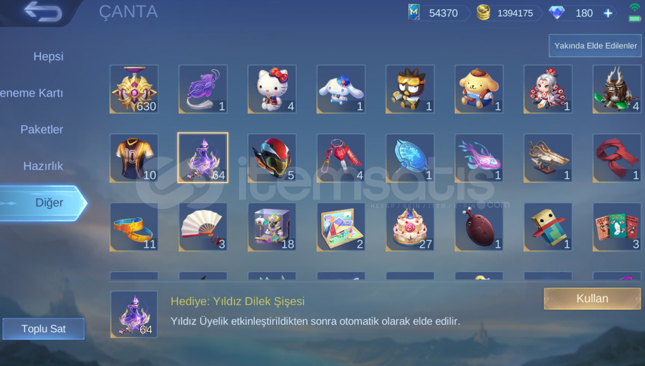Show Yakında Elde Edilenler list
The height and width of the screenshot is (366, 645).
point(595,45)
